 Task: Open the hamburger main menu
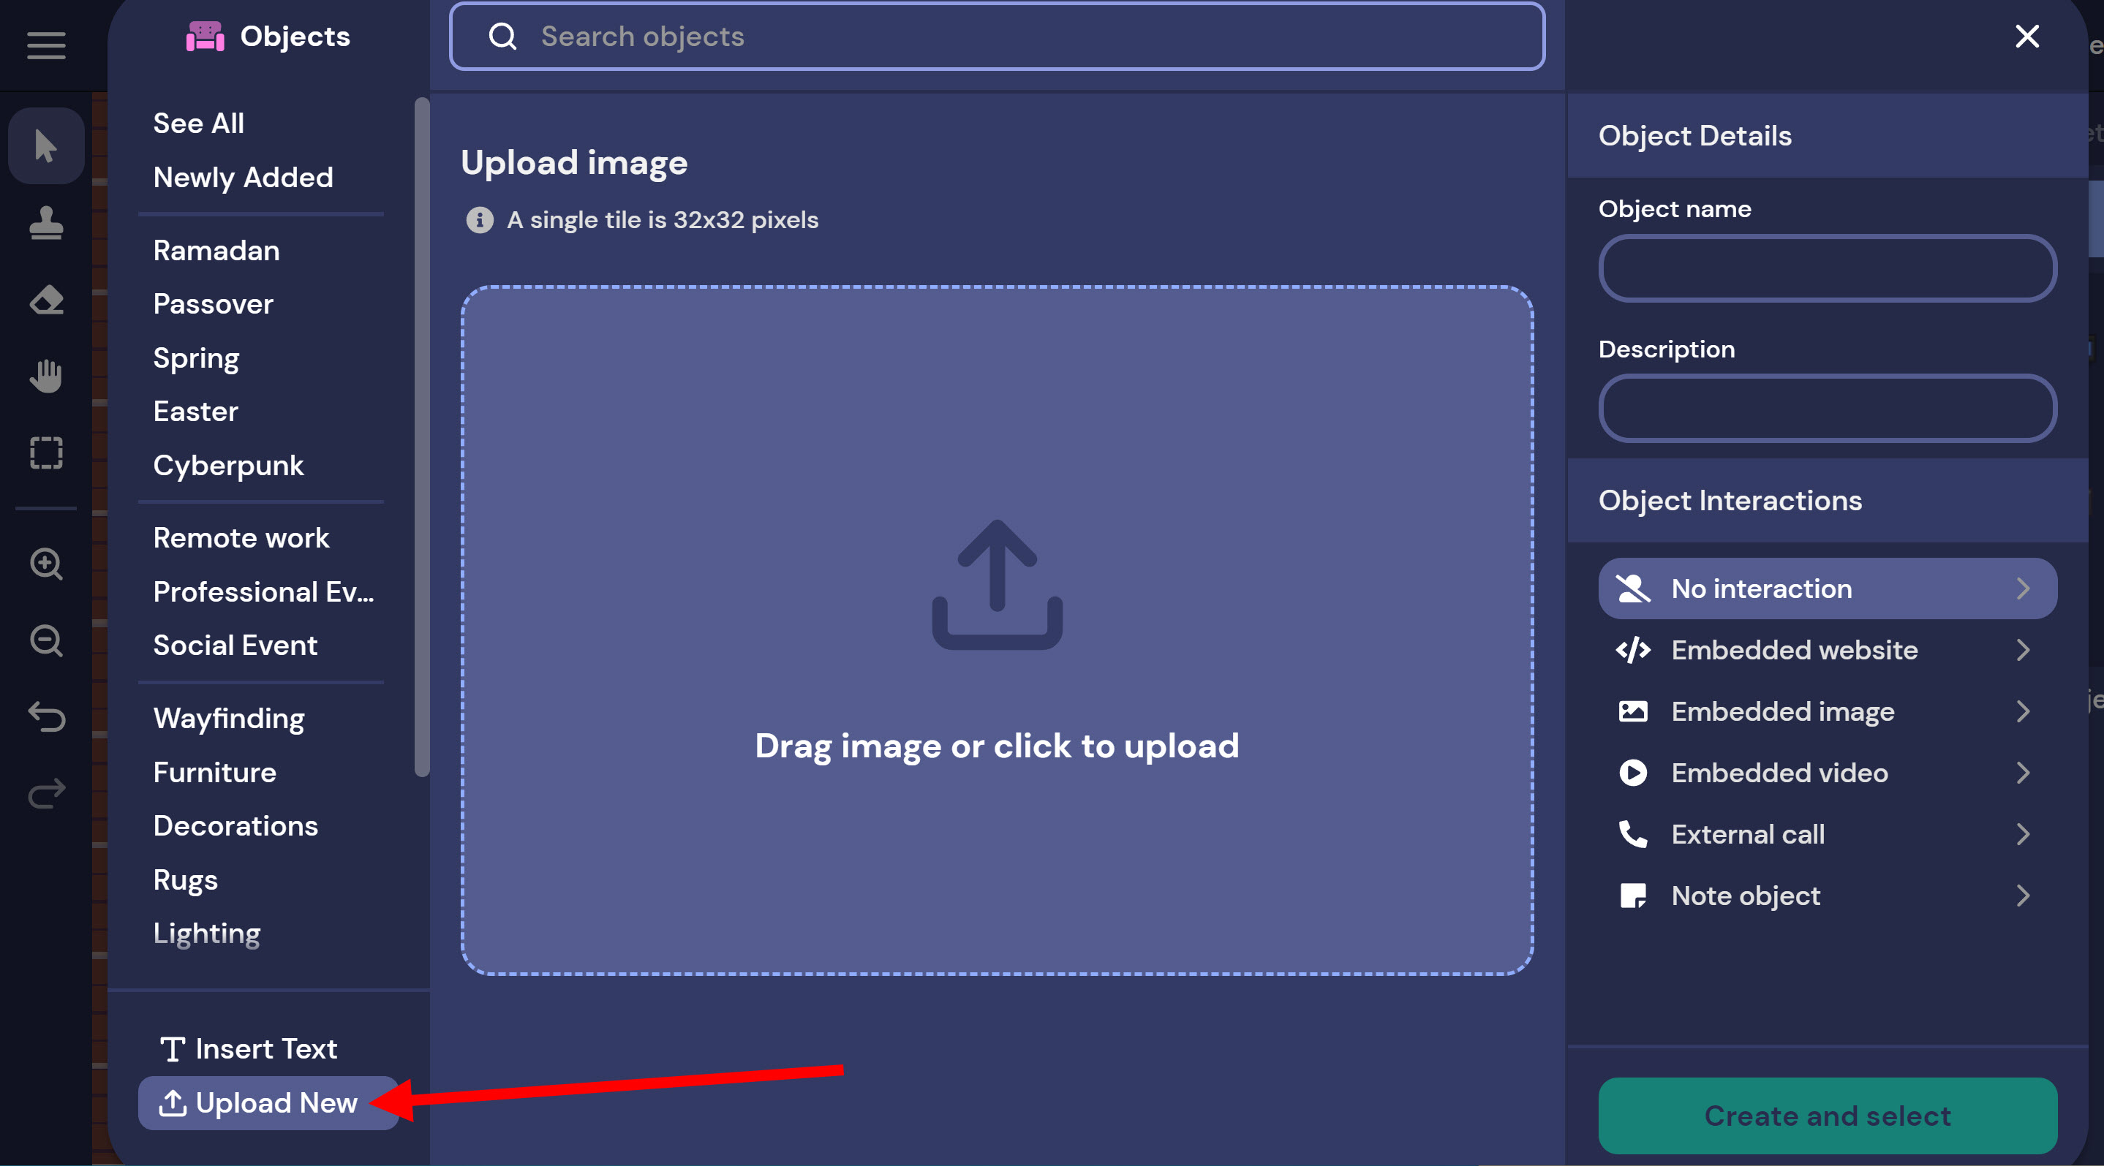[x=46, y=45]
